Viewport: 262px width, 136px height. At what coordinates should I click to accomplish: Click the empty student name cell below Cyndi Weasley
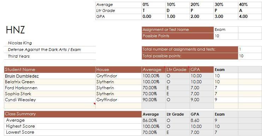click(x=50, y=106)
